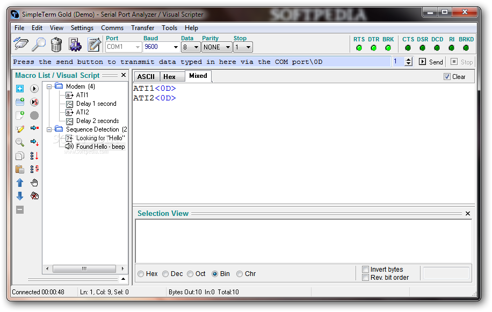Click the grey circle record icon

[34, 115]
